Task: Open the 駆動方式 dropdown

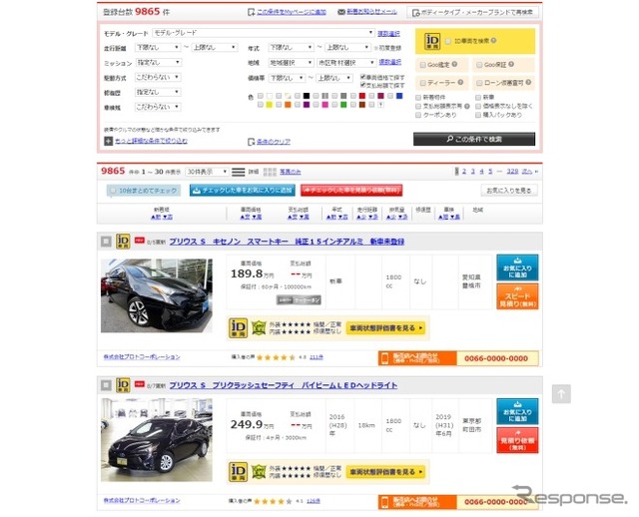Action: (x=158, y=77)
